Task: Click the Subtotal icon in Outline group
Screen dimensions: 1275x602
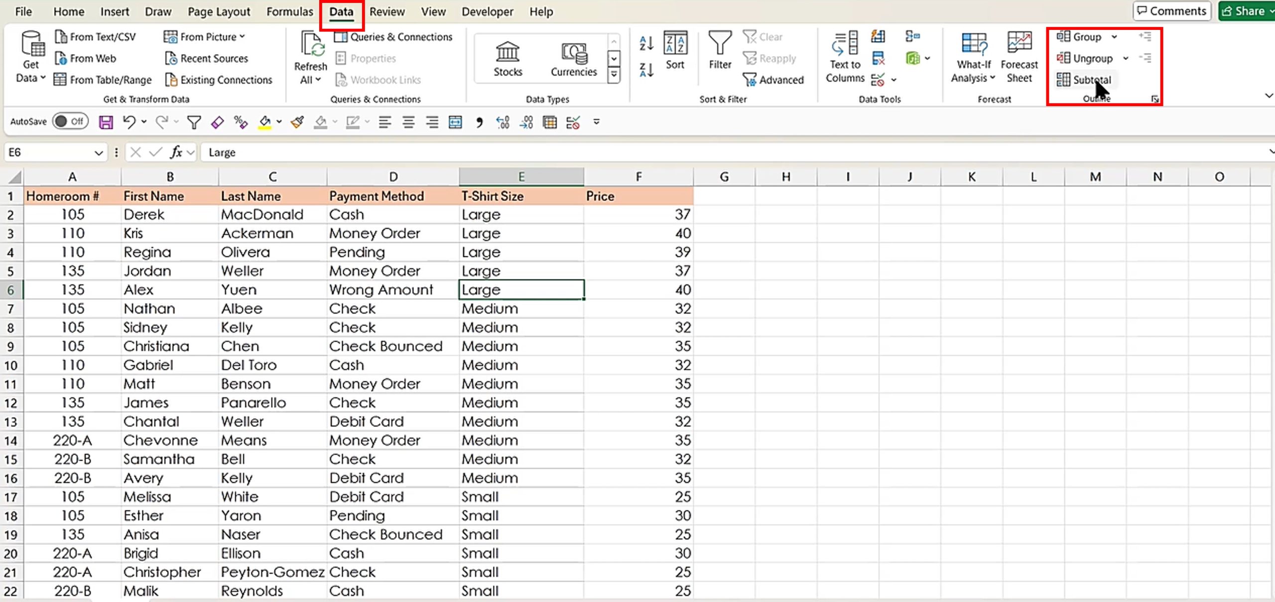Action: tap(1063, 80)
